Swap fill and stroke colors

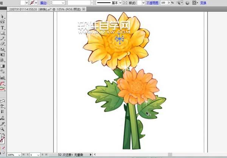pyautogui.click(x=4, y=135)
